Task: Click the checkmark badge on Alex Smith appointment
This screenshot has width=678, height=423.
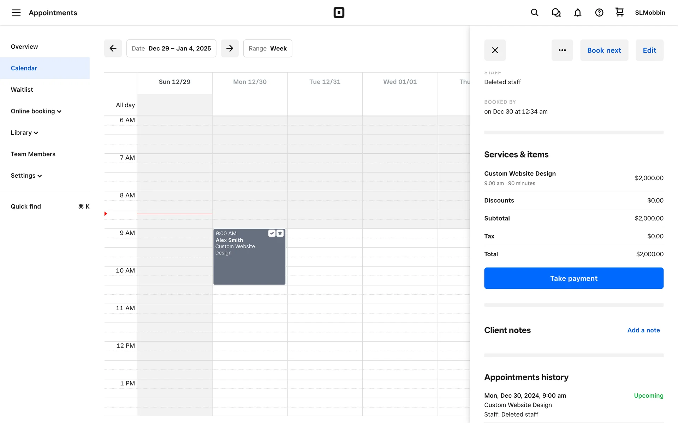Action: 272,233
